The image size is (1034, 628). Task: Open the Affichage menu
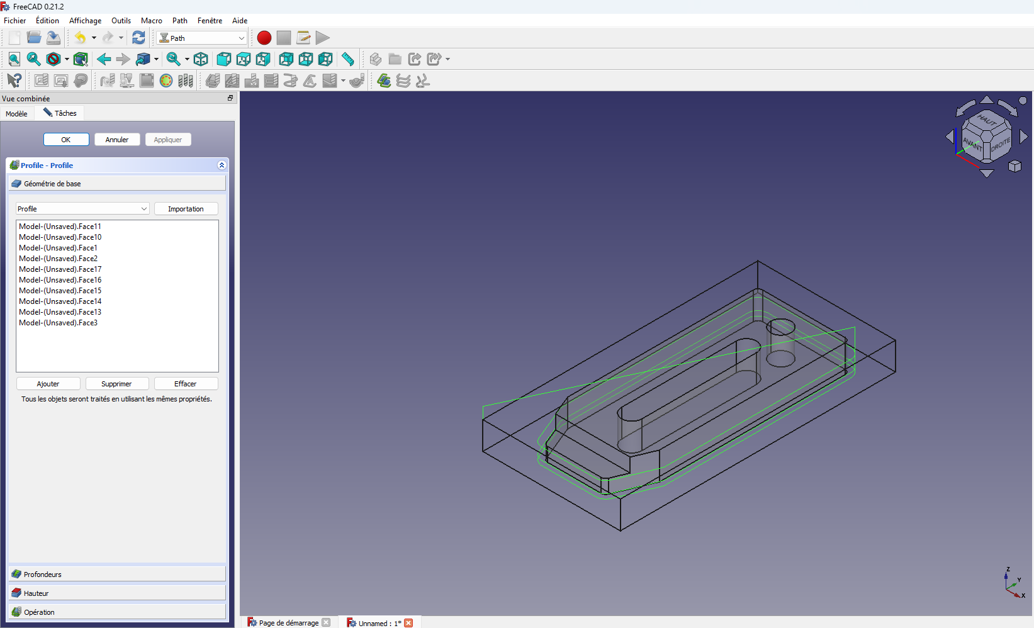point(85,20)
